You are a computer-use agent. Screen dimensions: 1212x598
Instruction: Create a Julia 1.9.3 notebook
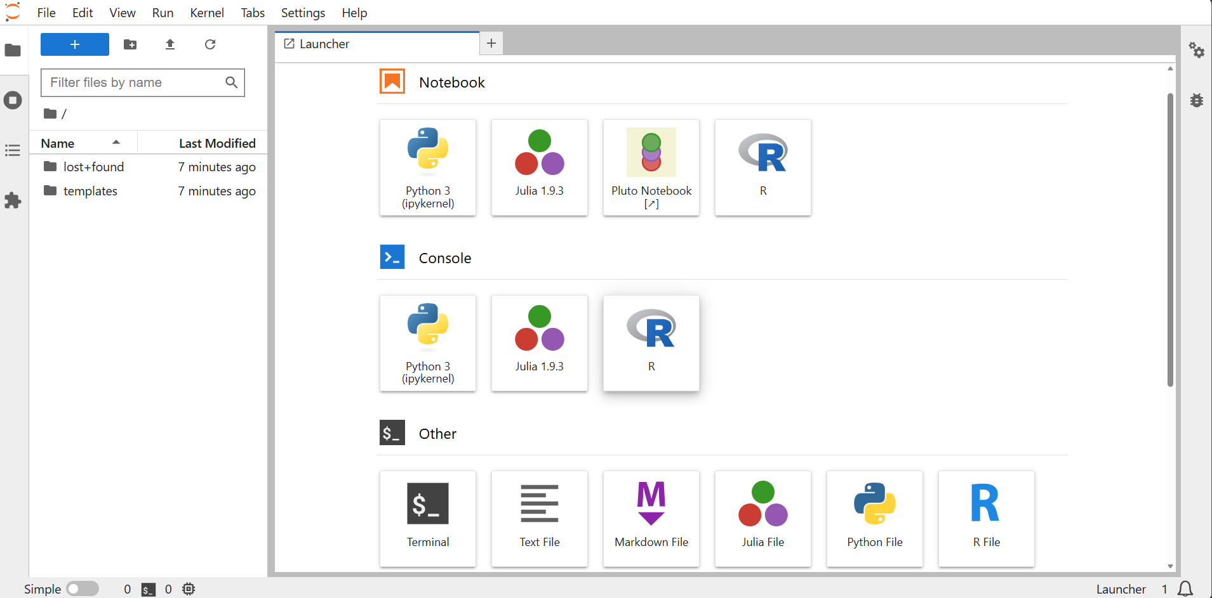click(x=540, y=167)
